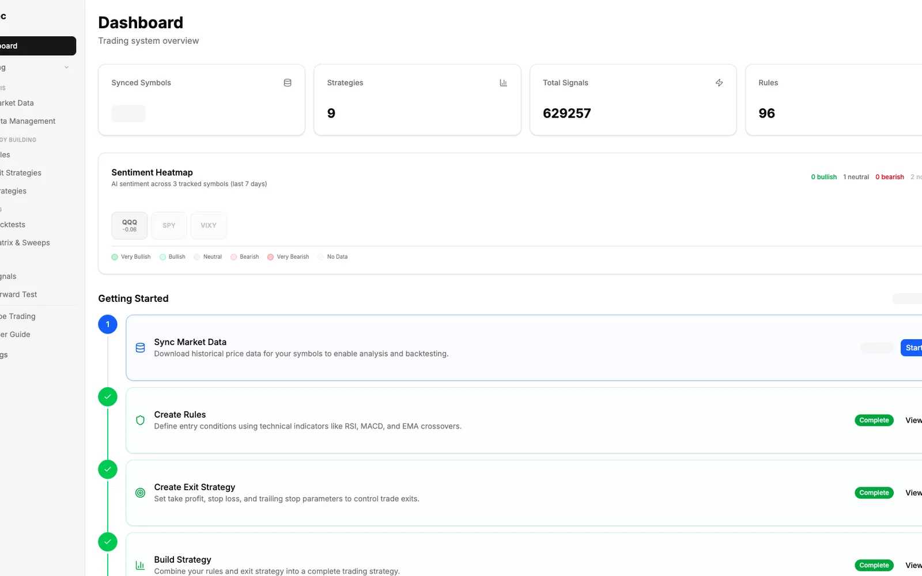
Task: Click the Neutral legend swatch
Action: point(197,257)
